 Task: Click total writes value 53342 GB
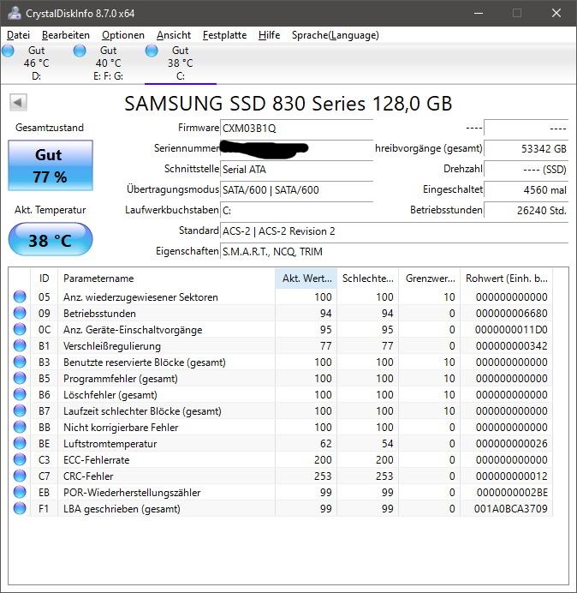click(526, 148)
